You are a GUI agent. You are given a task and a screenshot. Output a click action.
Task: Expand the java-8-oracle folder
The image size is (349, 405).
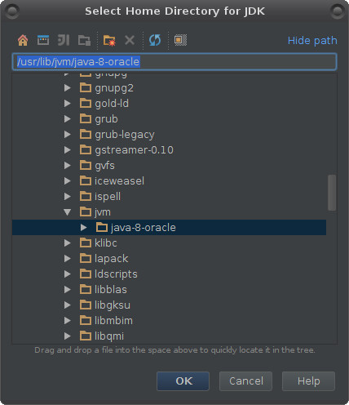point(84,228)
